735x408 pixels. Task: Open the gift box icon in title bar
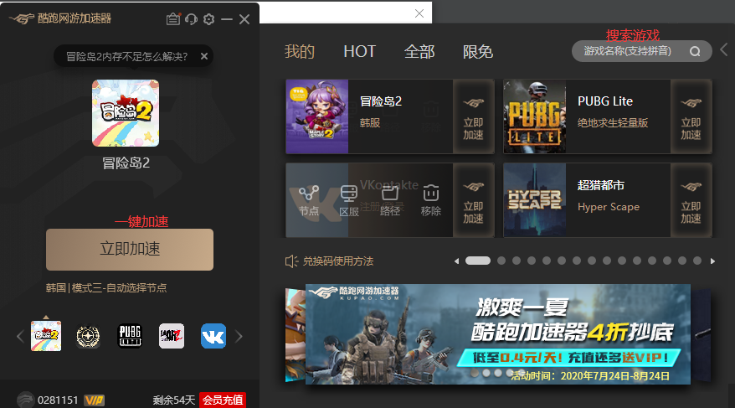173,18
